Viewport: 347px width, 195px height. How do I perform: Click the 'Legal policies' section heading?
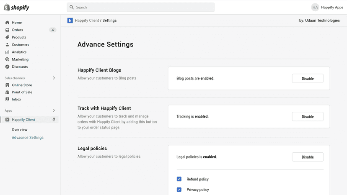tap(92, 149)
